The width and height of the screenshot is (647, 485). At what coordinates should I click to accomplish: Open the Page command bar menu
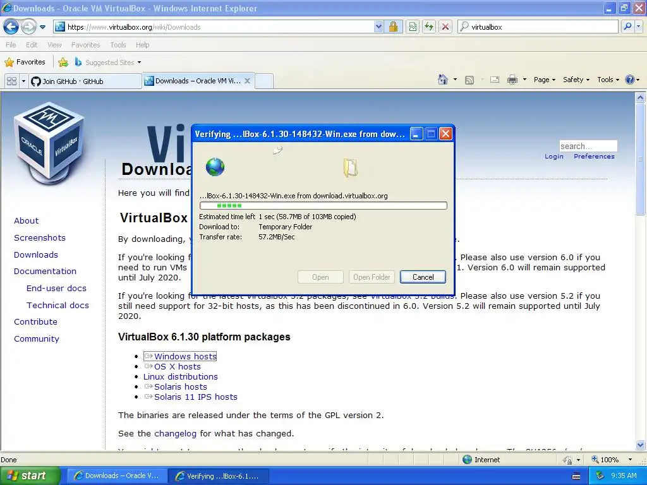pyautogui.click(x=545, y=80)
